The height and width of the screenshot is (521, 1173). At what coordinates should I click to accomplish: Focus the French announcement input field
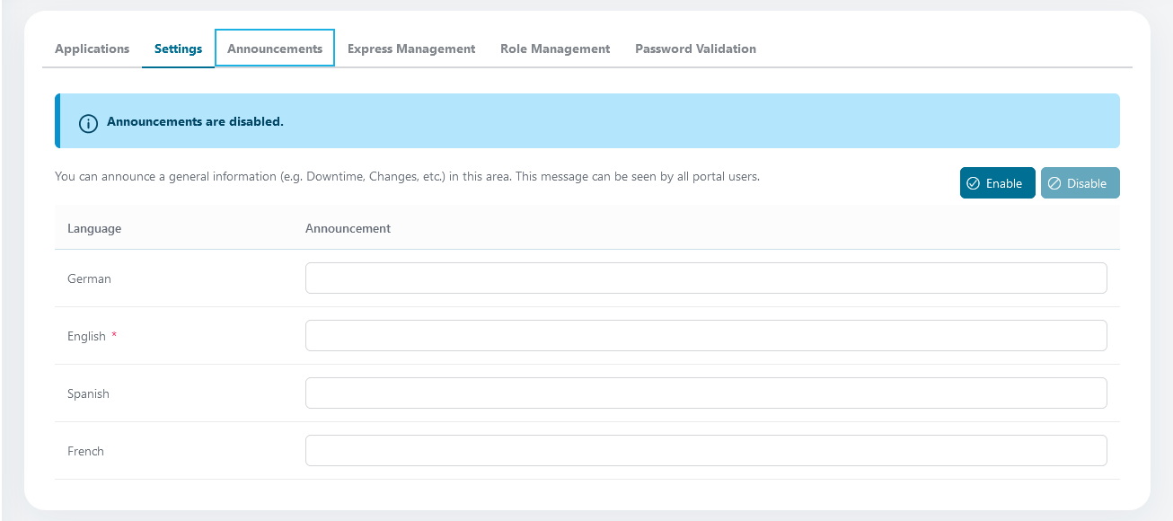coord(706,451)
